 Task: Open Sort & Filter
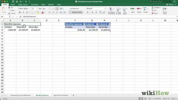pos(165,11)
